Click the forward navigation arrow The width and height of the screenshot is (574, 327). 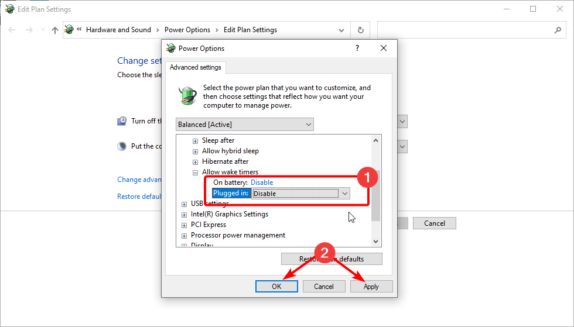tap(29, 30)
